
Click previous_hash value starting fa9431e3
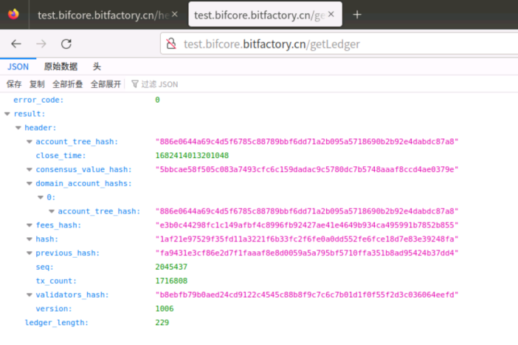click(307, 253)
